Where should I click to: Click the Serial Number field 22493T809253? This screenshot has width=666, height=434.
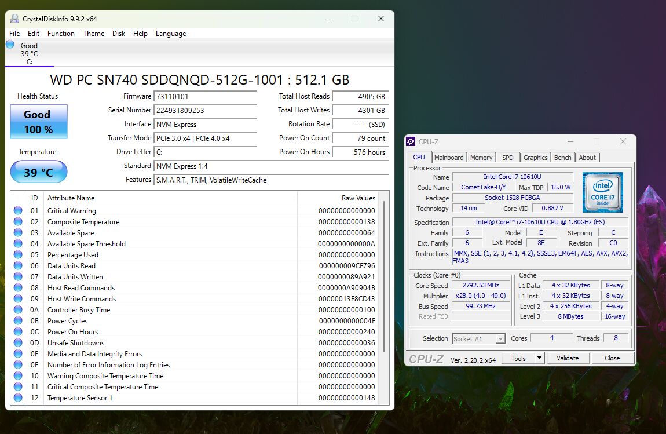click(x=206, y=111)
